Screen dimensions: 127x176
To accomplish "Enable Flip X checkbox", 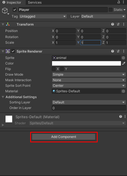I will [x=54, y=69].
